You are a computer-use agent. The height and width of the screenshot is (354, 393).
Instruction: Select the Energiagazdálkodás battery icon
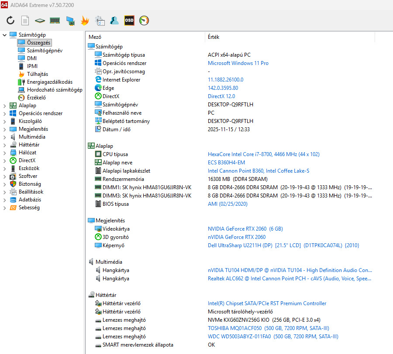21,82
